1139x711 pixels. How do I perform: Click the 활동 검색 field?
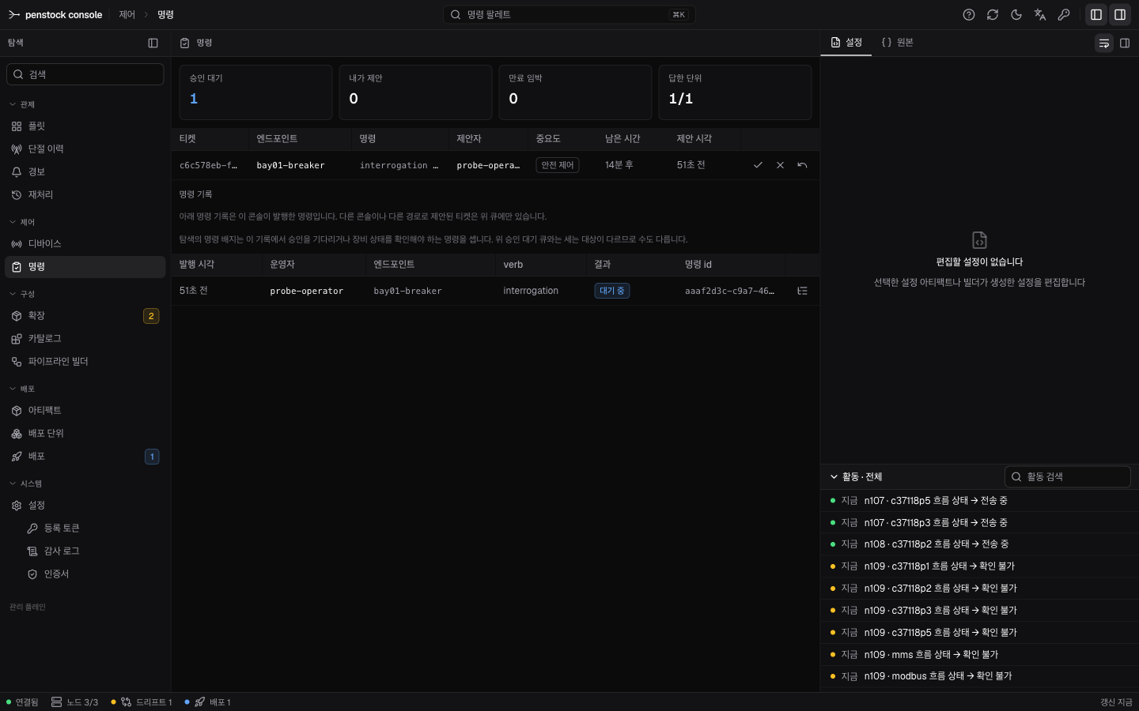click(1068, 477)
